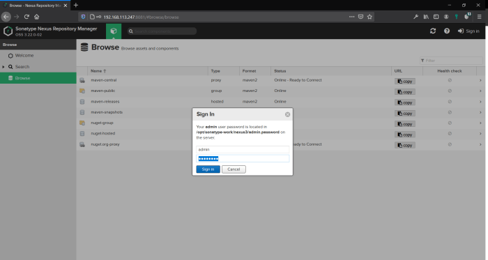The height and width of the screenshot is (260, 488).
Task: Click Sign in link in top header
Action: click(x=468, y=31)
